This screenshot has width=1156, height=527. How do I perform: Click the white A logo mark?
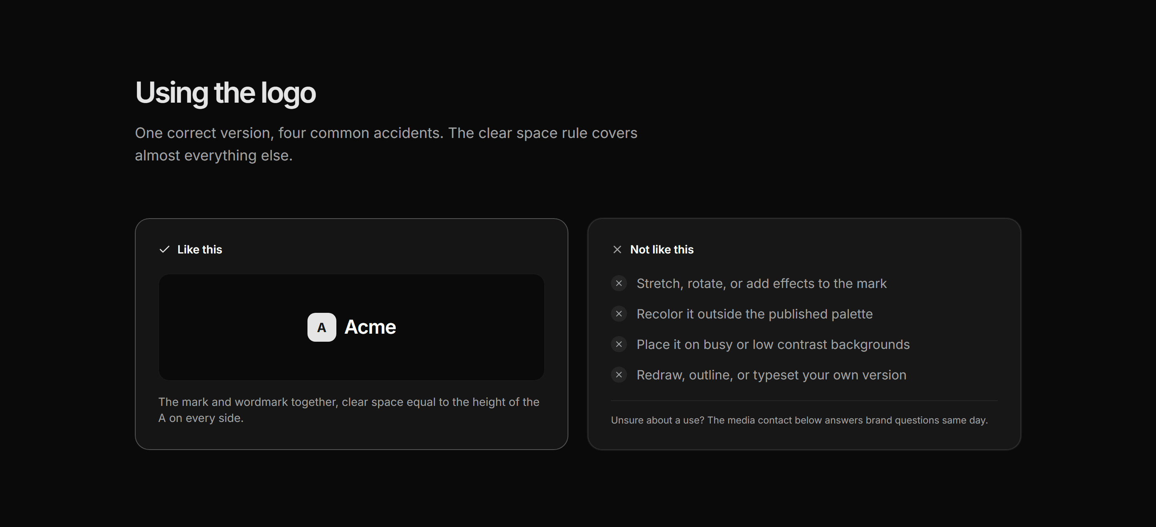pyautogui.click(x=322, y=327)
